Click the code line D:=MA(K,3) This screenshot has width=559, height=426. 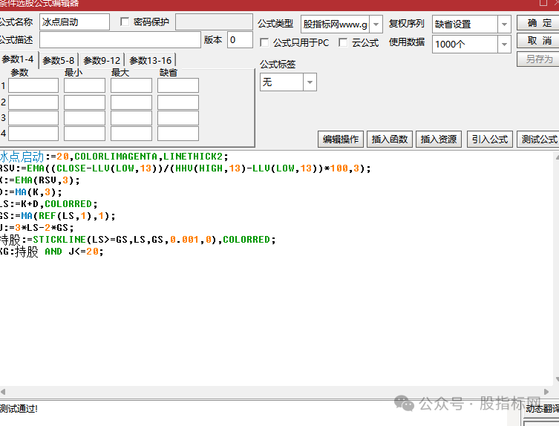(31, 192)
